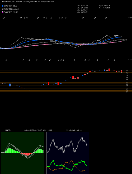Click the '<Lows' label at right edge
The height and width of the screenshot is (174, 132).
tap(130, 60)
